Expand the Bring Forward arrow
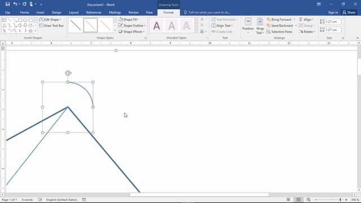 pos(294,20)
